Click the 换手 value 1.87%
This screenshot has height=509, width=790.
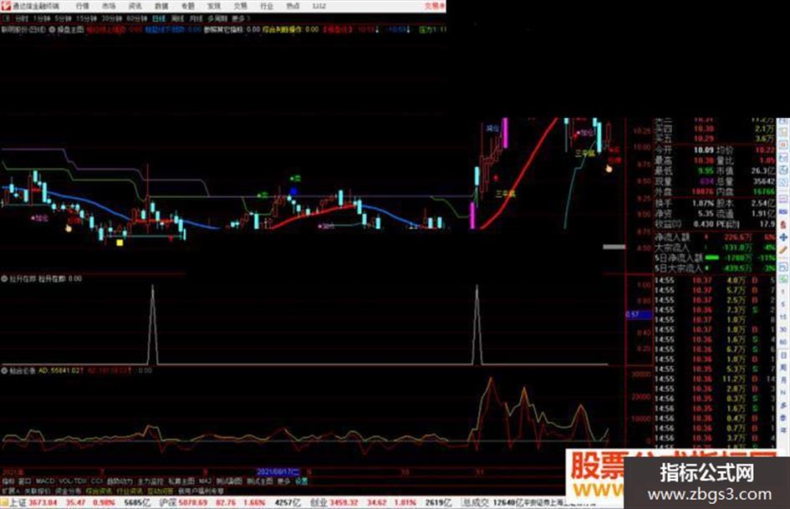(703, 203)
